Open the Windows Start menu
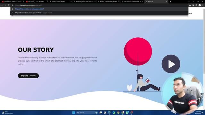 73,112
